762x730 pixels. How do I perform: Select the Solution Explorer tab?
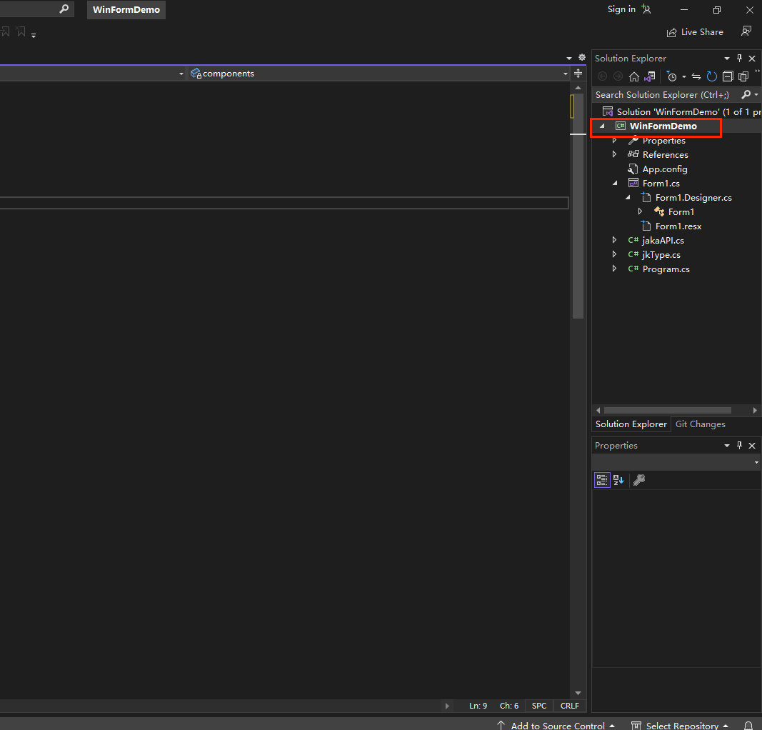631,424
